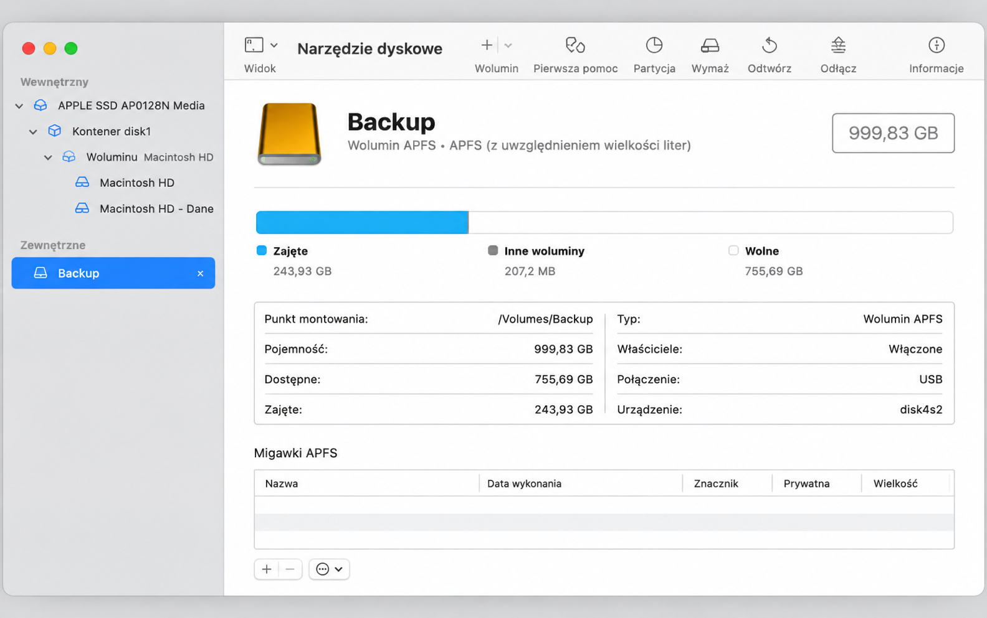The width and height of the screenshot is (987, 618).
Task: Click the Macintosh HD - Dane drive icon
Action: pyautogui.click(x=82, y=208)
